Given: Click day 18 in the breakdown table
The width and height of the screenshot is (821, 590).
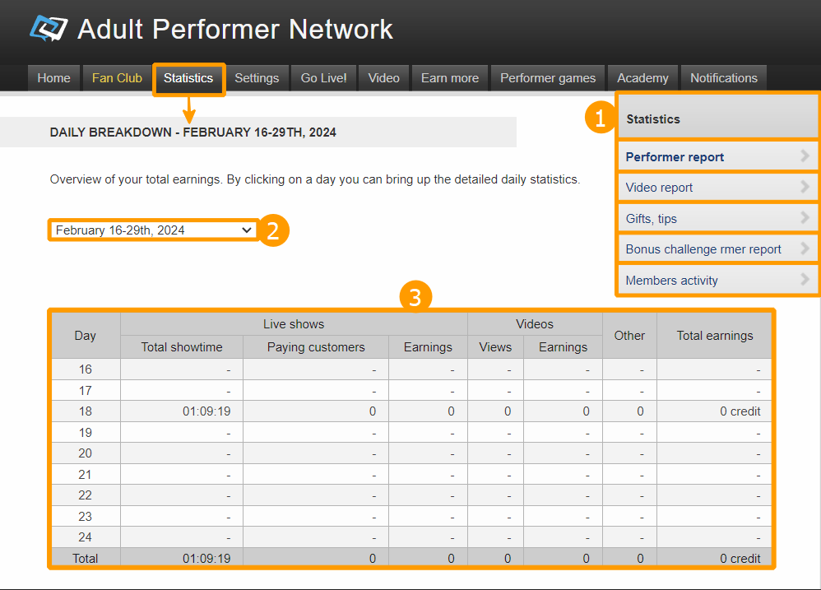Looking at the screenshot, I should pos(86,411).
